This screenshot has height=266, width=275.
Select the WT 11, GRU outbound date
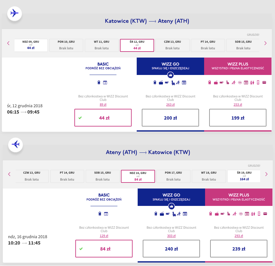click(x=102, y=45)
